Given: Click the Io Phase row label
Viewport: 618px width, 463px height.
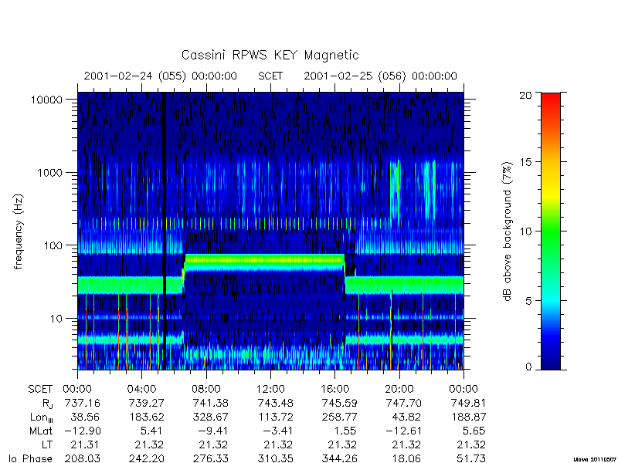Looking at the screenshot, I should [x=30, y=458].
